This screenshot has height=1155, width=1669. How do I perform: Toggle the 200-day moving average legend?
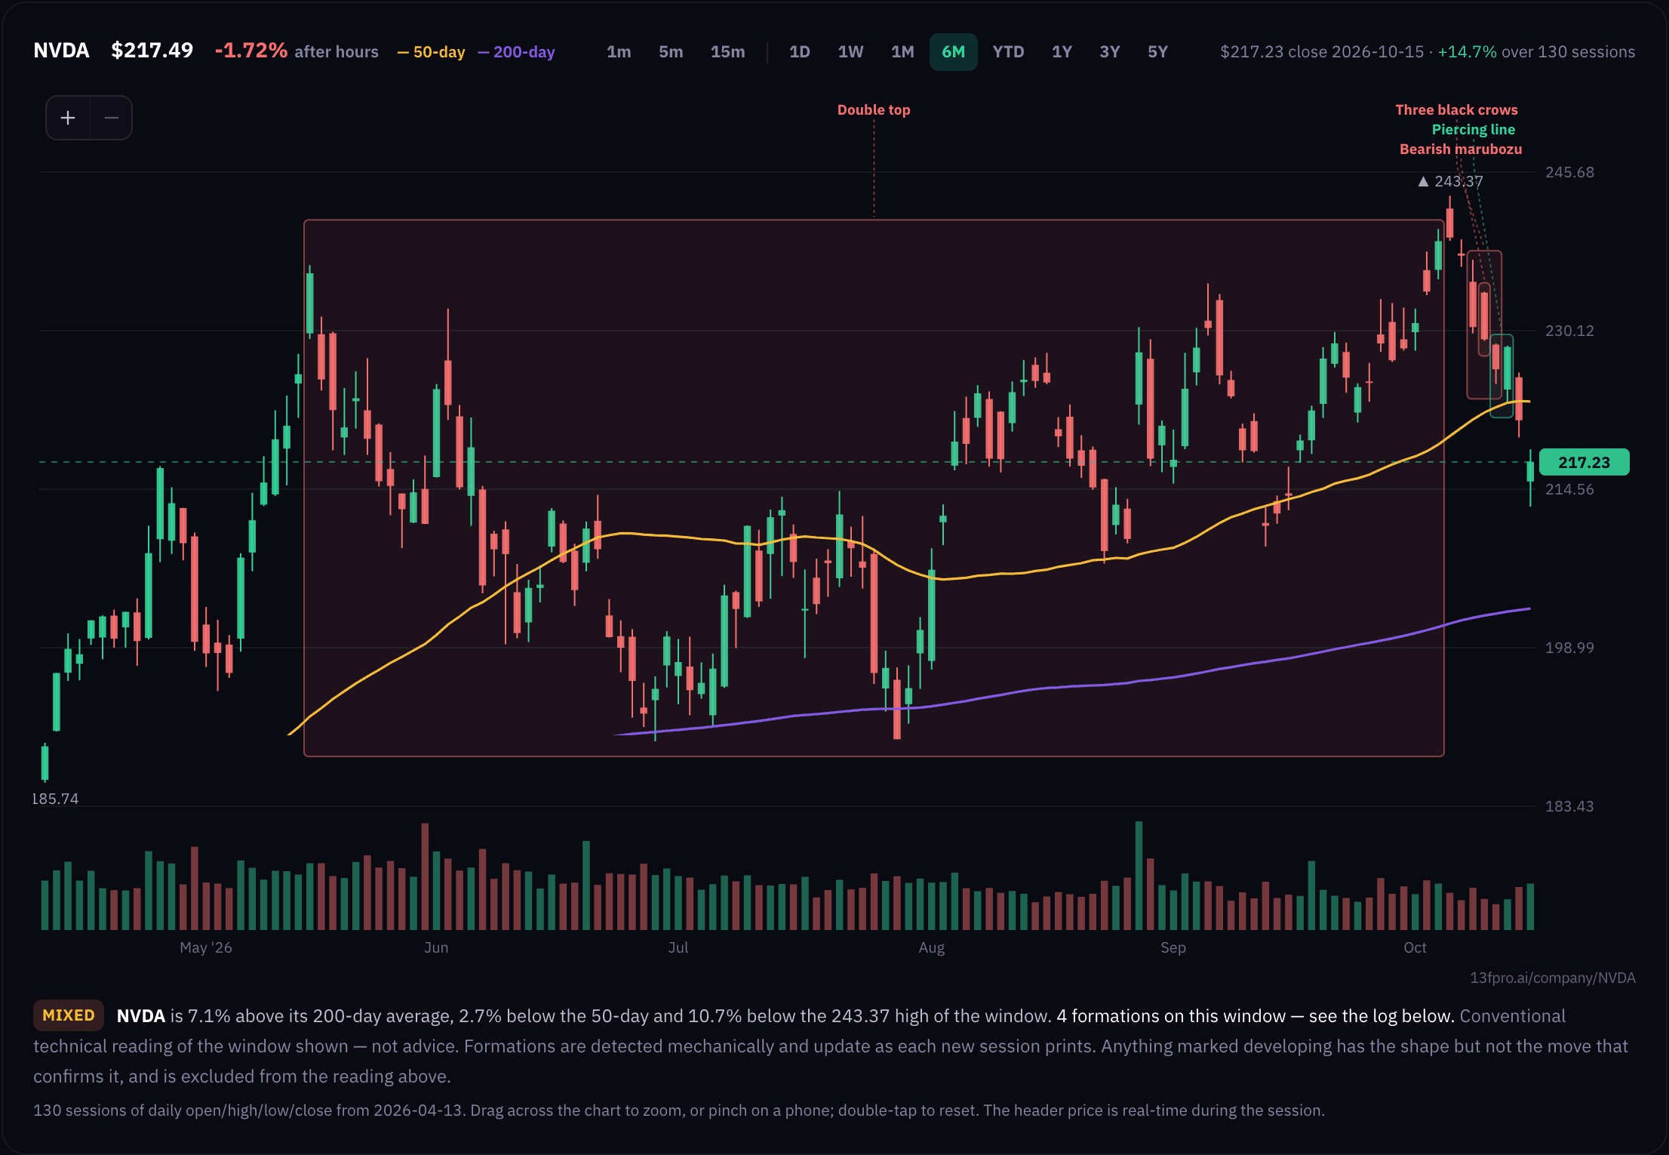[x=516, y=52]
